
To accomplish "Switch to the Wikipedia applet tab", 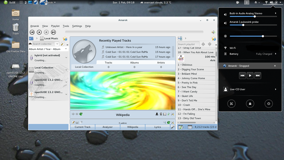I will tap(132, 127).
